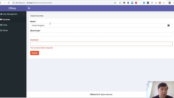Image resolution: width=174 pixels, height=98 pixels.
Task: Focus the Name input field
Action: pyautogui.click(x=101, y=25)
